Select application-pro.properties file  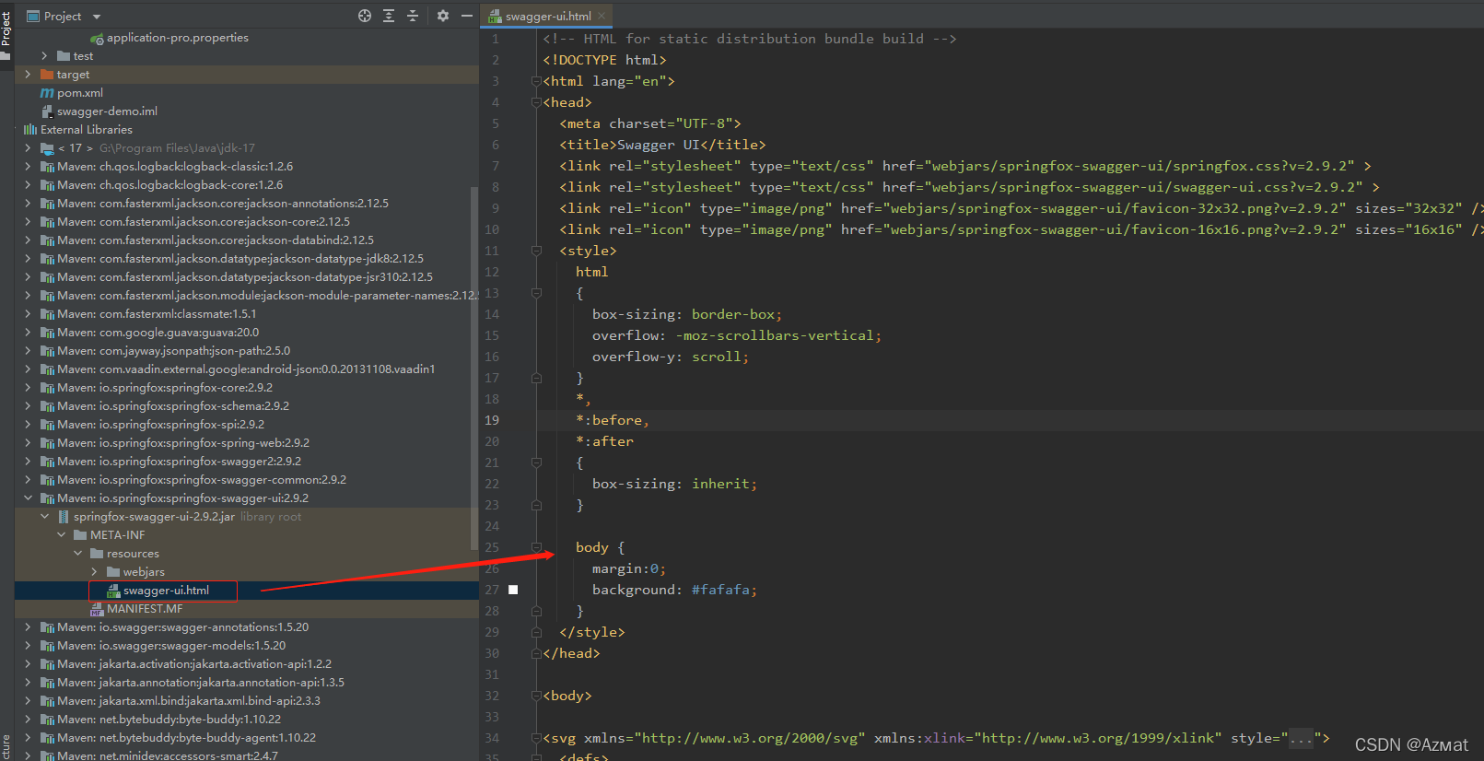(177, 38)
